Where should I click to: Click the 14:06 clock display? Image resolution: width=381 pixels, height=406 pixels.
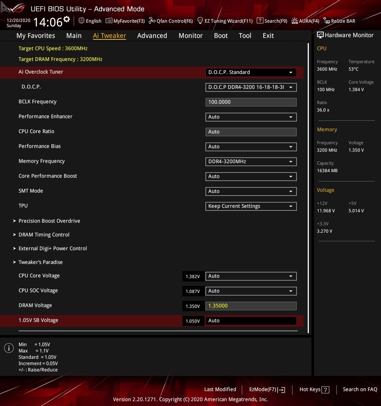point(48,22)
